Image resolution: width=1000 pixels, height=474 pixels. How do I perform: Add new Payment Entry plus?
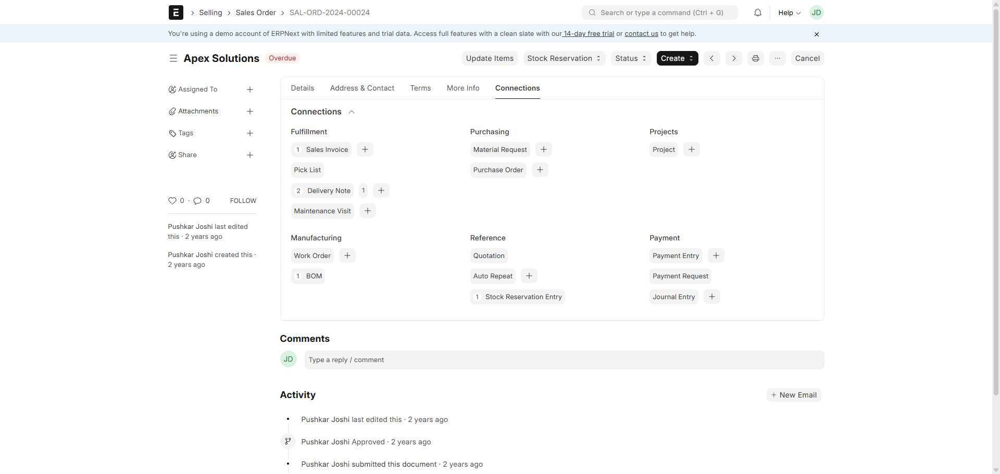click(716, 255)
